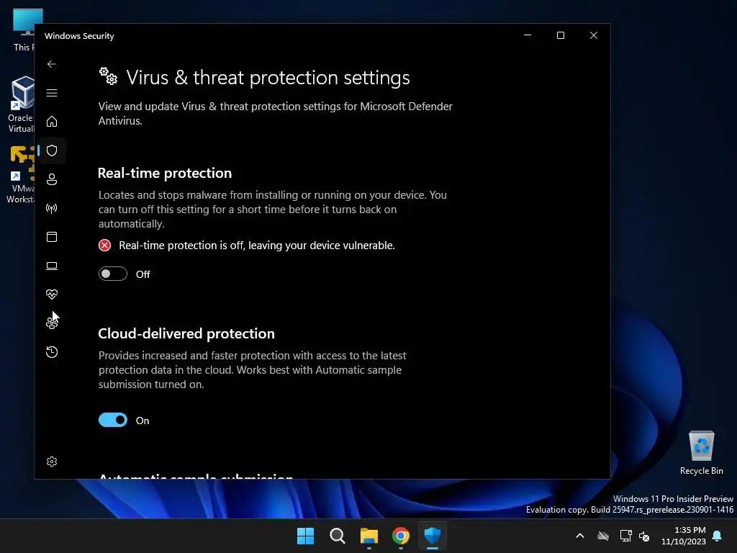Screen dimensions: 737x553
Task: Click the 'Virus & threat protection settings' title
Action: pos(268,78)
